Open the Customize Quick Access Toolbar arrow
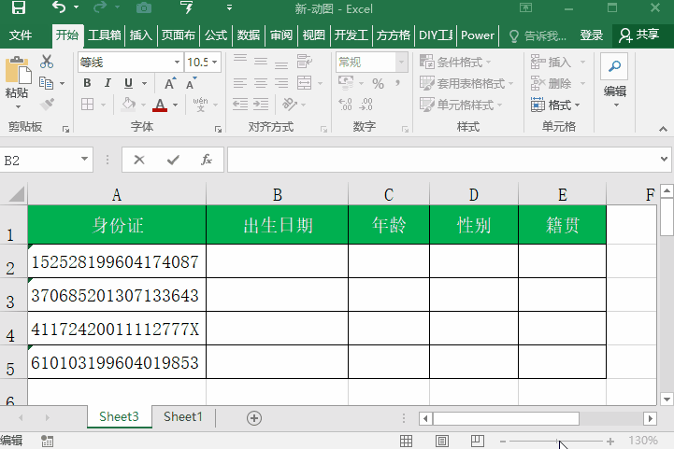This screenshot has width=674, height=449. click(230, 7)
